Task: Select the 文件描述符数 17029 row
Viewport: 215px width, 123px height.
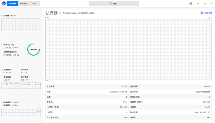Action: [x=87, y=118]
